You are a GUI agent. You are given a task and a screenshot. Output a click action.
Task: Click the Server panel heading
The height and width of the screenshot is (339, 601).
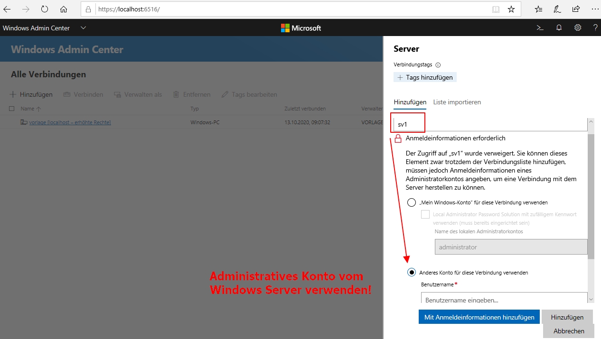click(406, 49)
